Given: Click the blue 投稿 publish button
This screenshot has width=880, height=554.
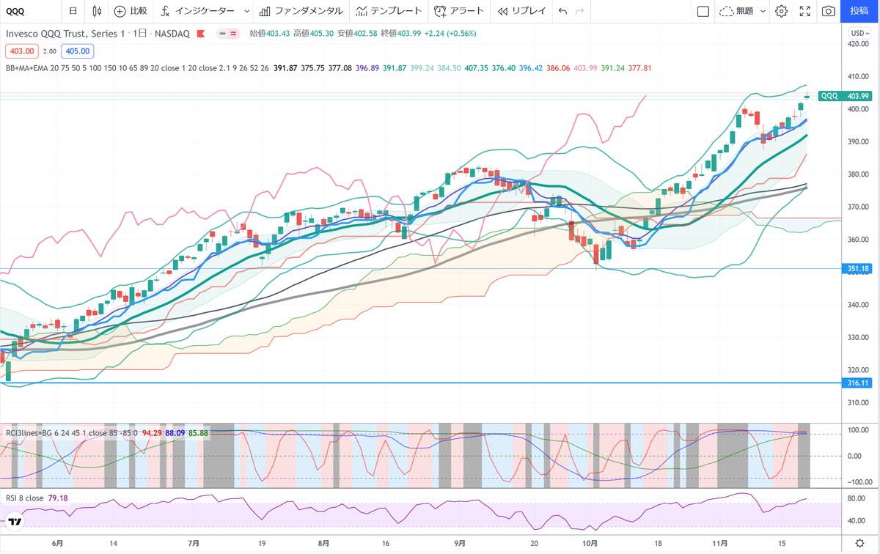Looking at the screenshot, I should (x=860, y=11).
